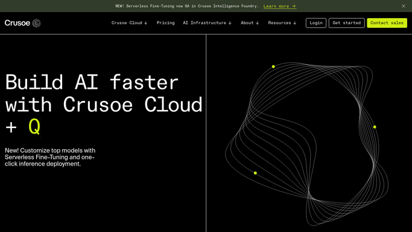Open the Pricing page
The height and width of the screenshot is (232, 412).
point(165,23)
